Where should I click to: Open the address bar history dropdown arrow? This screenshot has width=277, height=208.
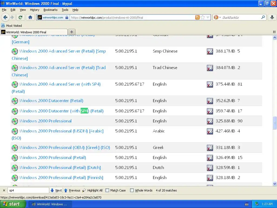pos(208,17)
